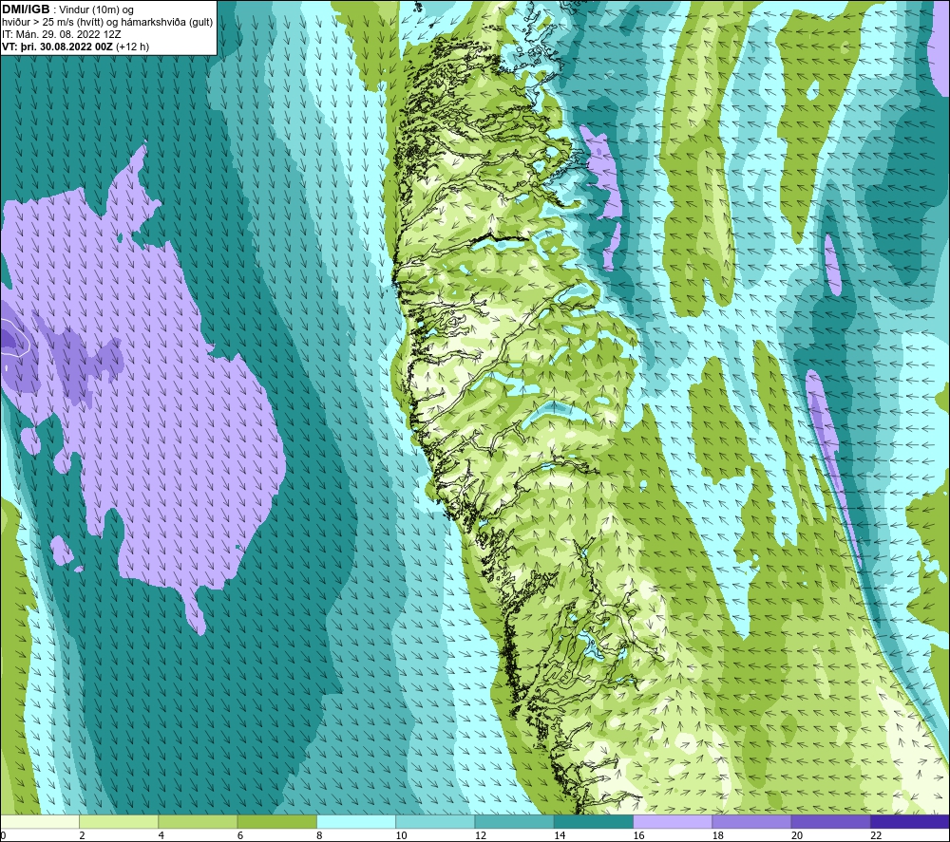Screen dimensions: 950x842
Task: Click the "IT: Mán. 29. 08. 2022 12Z" line
Action: [62, 34]
